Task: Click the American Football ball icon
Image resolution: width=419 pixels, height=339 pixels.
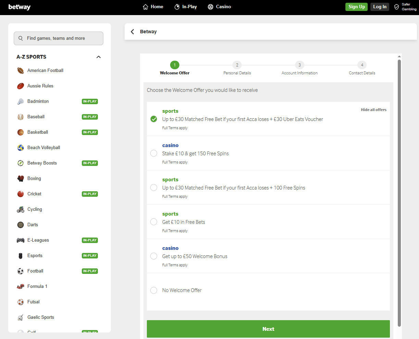Action: coord(21,71)
